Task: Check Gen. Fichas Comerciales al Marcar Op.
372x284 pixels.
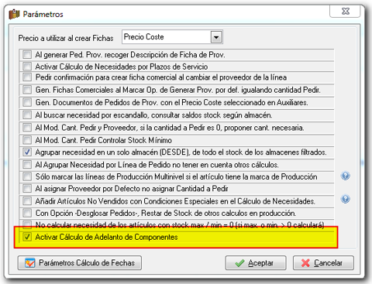Action: (27, 90)
